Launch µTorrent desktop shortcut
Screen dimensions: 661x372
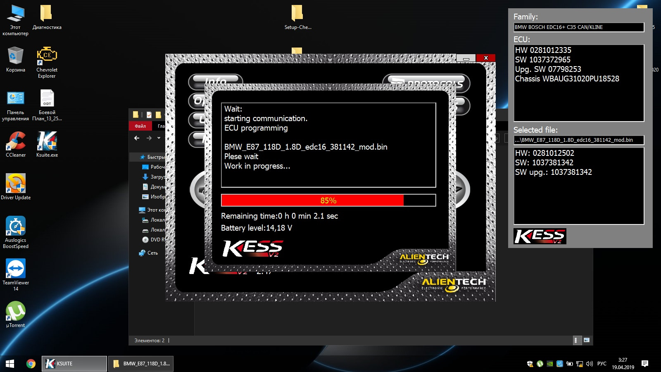(x=15, y=314)
